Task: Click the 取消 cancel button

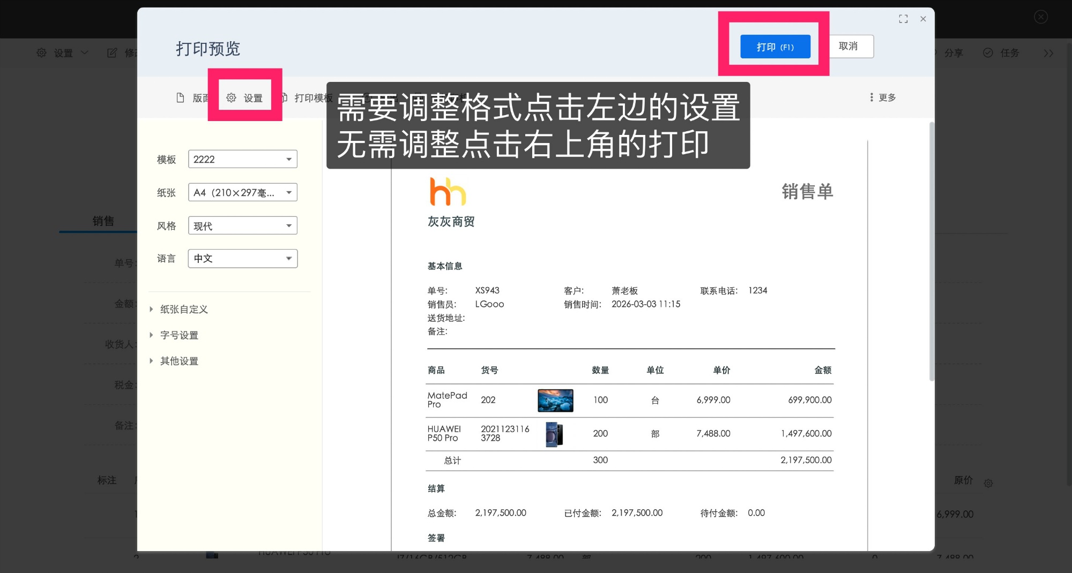Action: [850, 46]
